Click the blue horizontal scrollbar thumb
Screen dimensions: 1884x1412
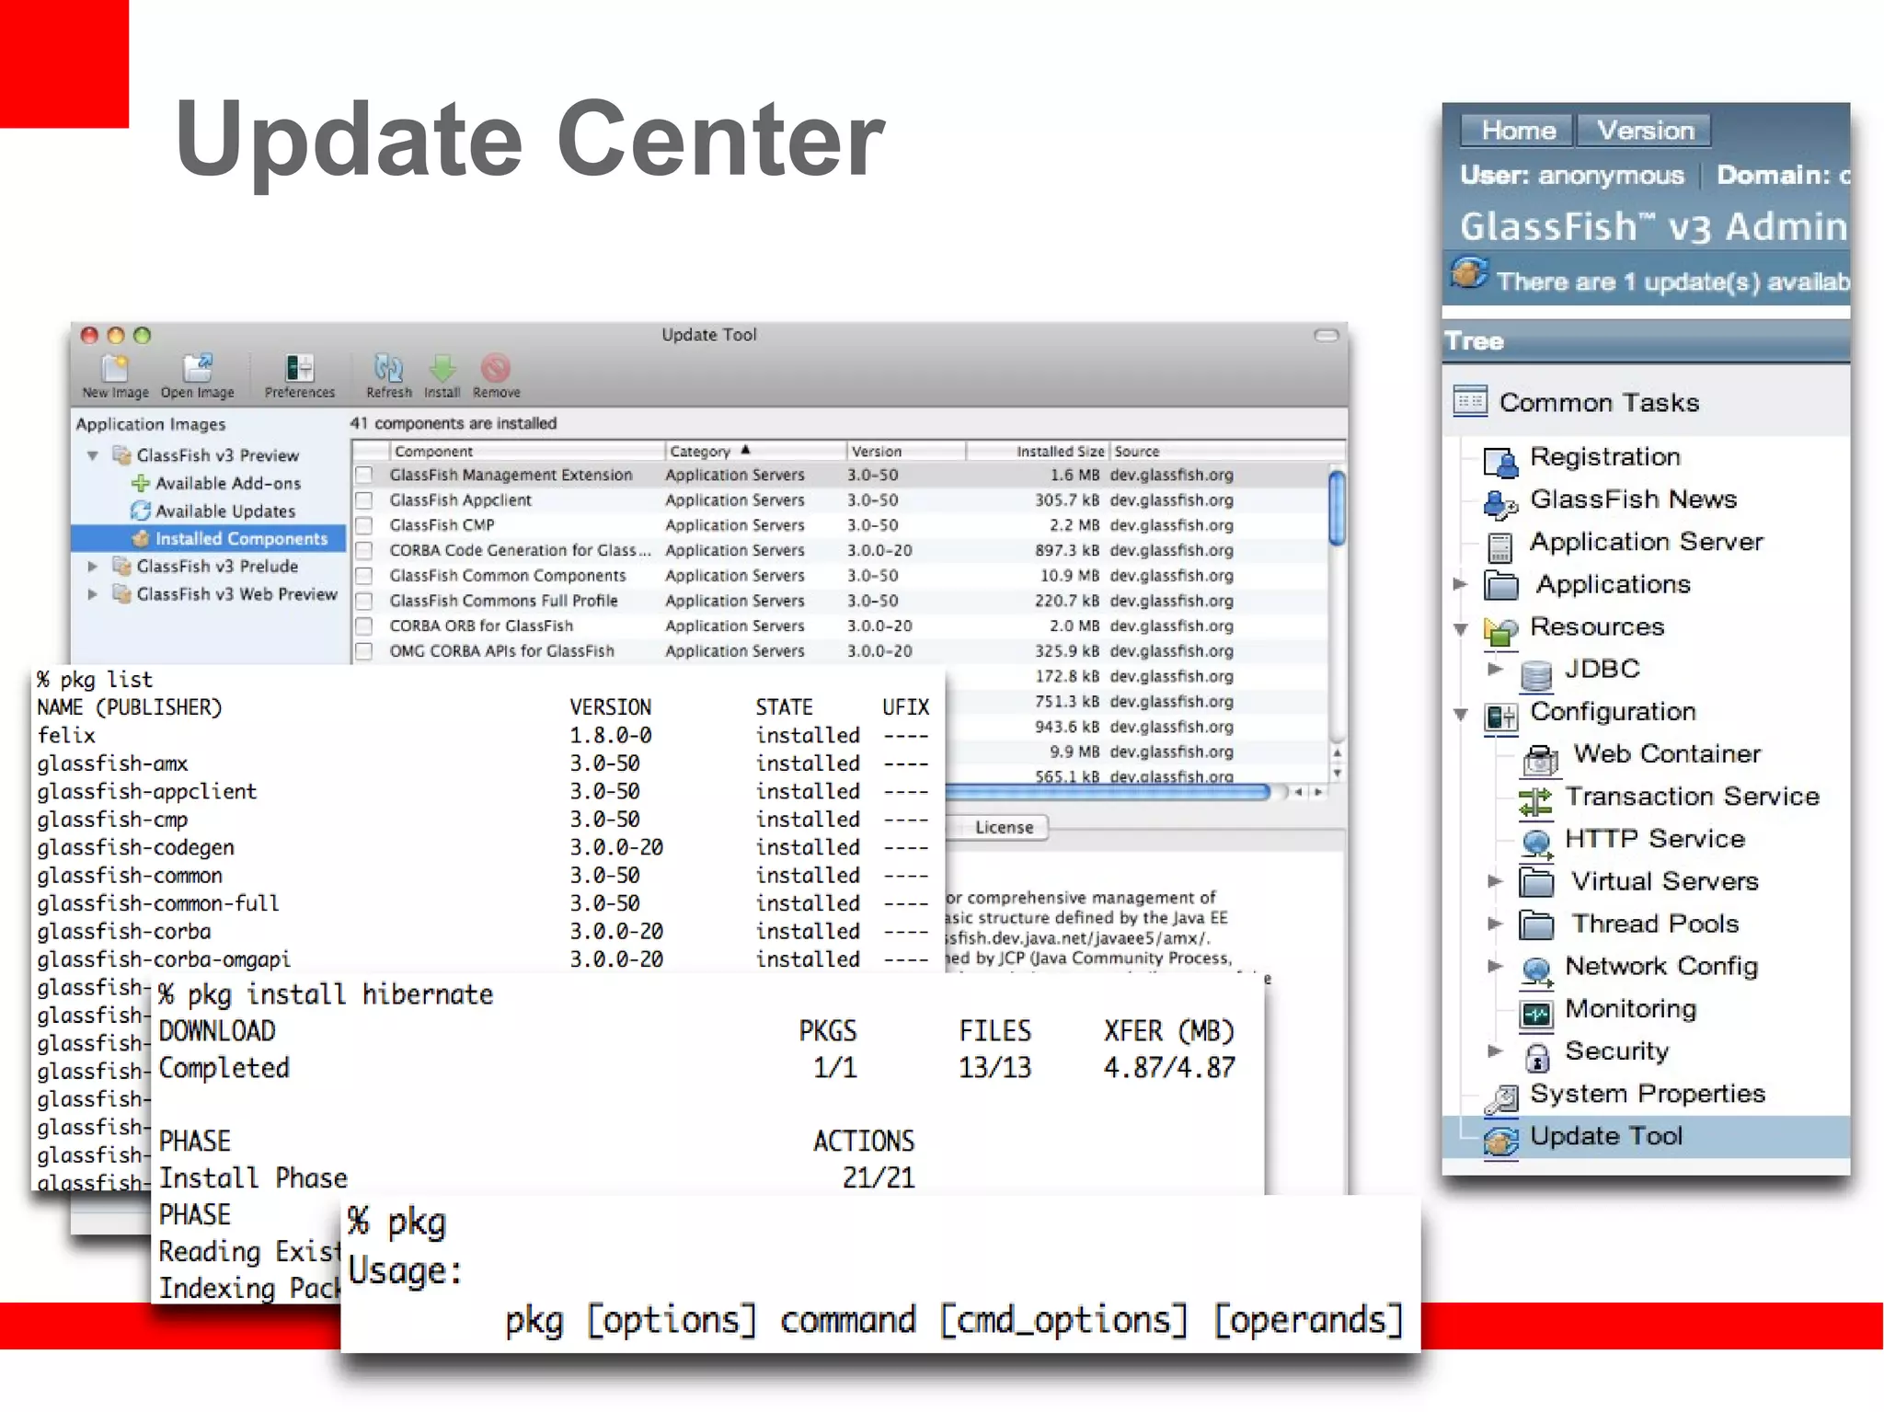[1109, 791]
